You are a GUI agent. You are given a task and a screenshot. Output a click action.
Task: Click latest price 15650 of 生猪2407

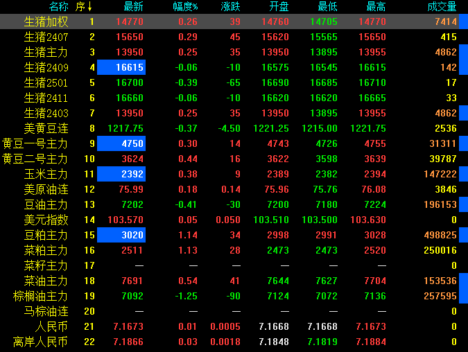tap(130, 37)
